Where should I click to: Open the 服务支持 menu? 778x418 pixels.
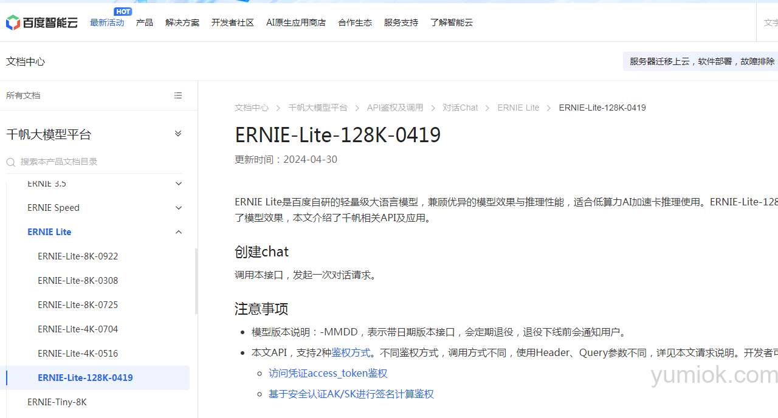click(x=401, y=22)
